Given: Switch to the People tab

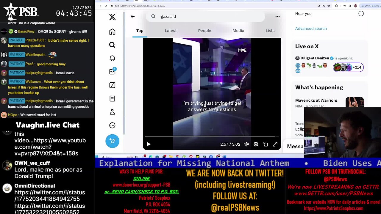Looking at the screenshot, I should tap(204, 31).
